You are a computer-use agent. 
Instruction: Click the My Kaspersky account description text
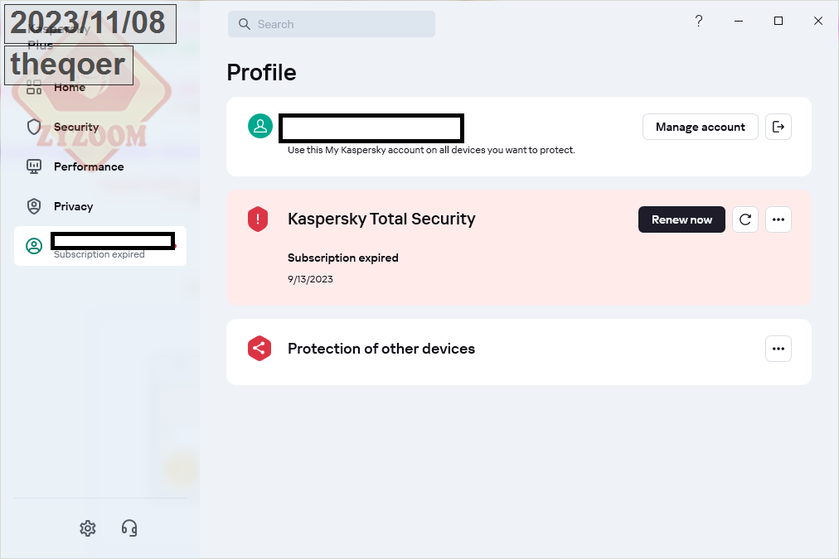pos(431,150)
